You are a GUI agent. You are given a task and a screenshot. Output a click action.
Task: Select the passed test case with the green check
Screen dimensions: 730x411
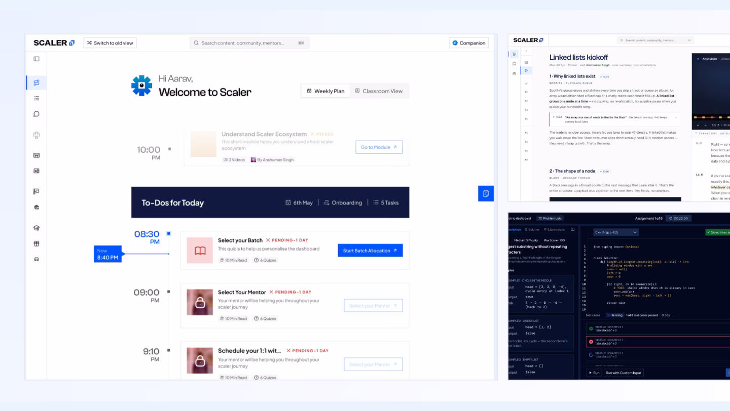point(658,328)
